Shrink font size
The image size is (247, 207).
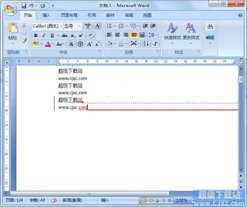(x=97, y=44)
